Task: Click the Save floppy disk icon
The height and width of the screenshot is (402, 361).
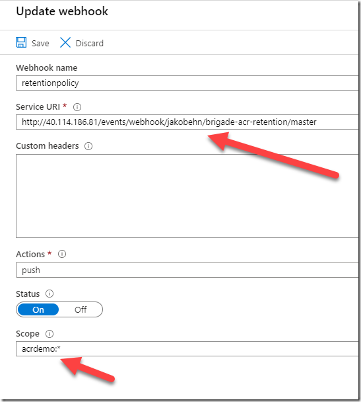Action: click(x=21, y=42)
